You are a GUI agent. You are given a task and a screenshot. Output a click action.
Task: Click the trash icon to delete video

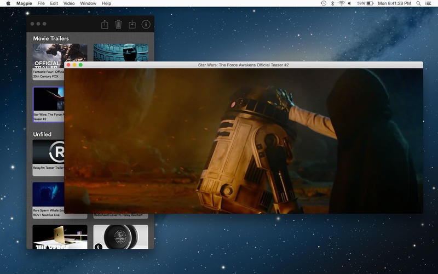click(118, 25)
